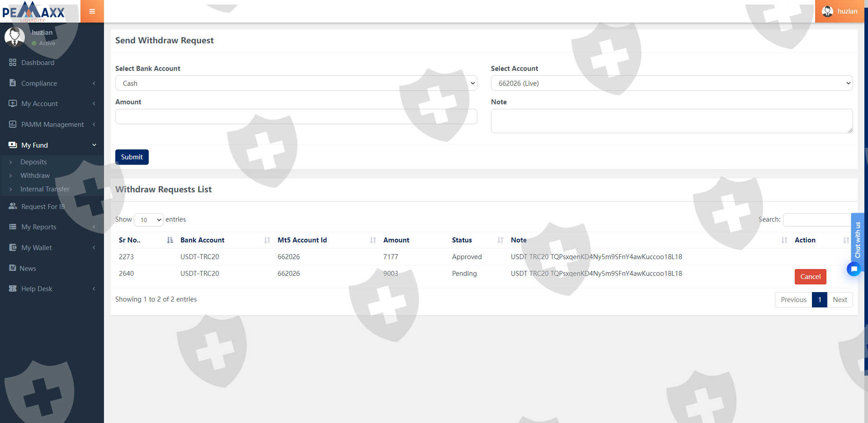
Task: Expand the My Reports menu chevron
Action: [94, 227]
